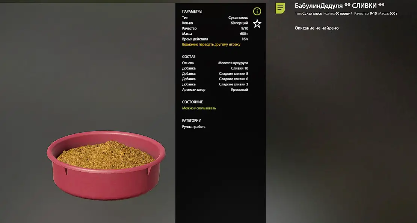The width and height of the screenshot is (417, 223).
Task: Click the 'Кремовый' flavoring value
Action: [239, 90]
